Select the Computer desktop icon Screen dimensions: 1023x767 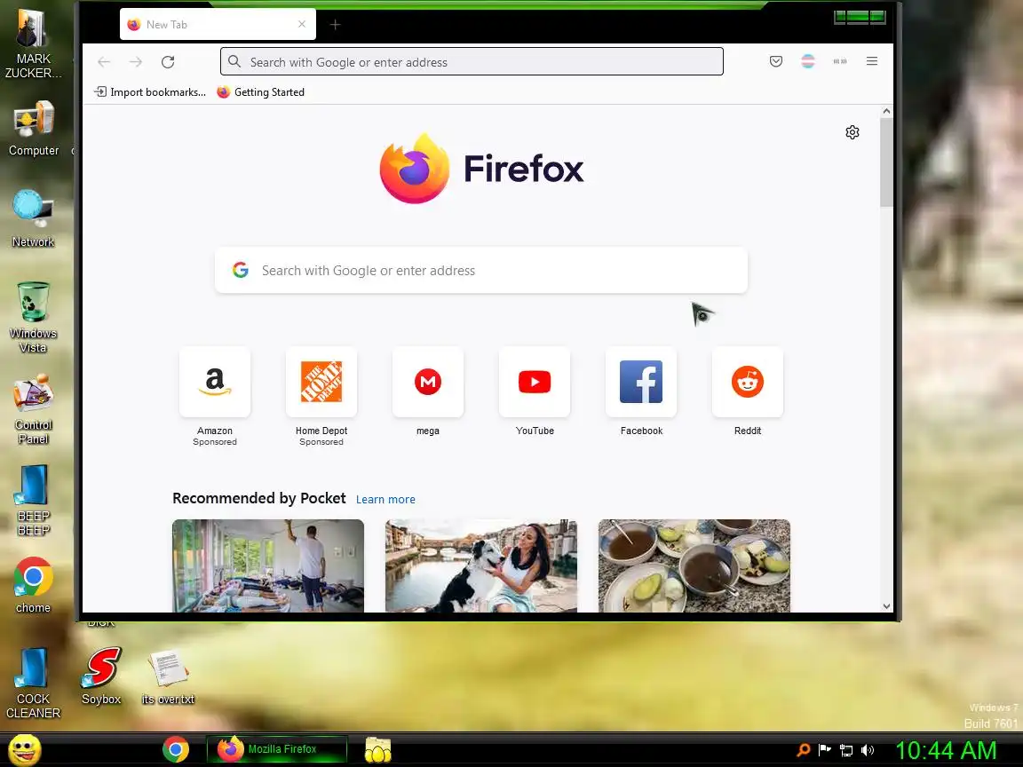pyautogui.click(x=33, y=129)
